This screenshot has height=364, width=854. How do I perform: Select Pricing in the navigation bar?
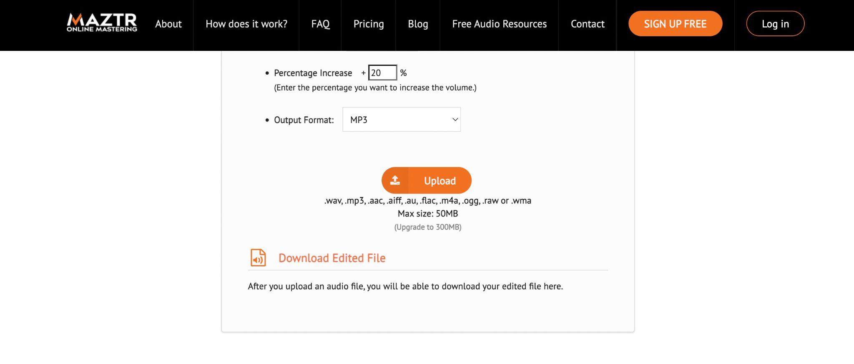pos(369,24)
